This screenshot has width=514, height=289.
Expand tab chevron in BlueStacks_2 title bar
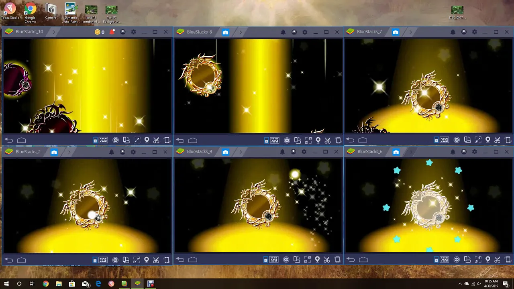click(x=69, y=152)
